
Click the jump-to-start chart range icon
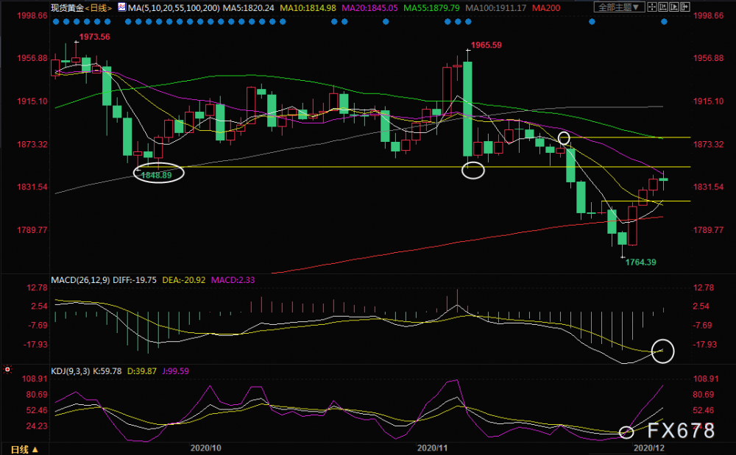click(663, 7)
